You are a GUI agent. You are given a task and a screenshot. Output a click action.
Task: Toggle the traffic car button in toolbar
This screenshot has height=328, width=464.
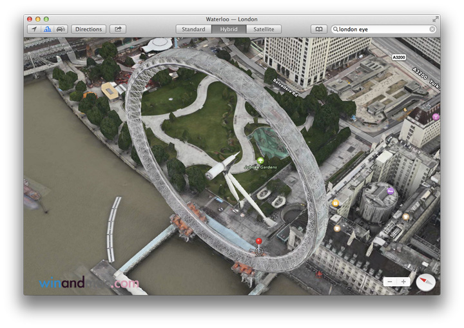coord(61,29)
